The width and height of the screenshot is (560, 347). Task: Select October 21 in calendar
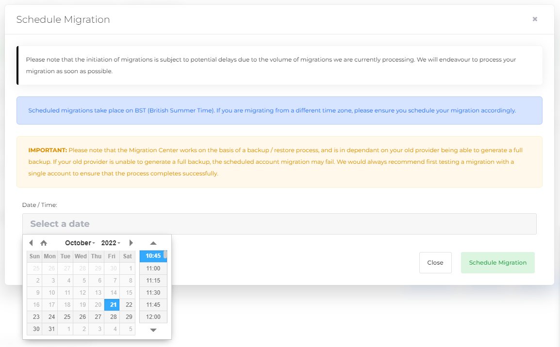pos(112,304)
